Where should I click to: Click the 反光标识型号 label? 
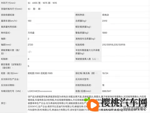82,79
